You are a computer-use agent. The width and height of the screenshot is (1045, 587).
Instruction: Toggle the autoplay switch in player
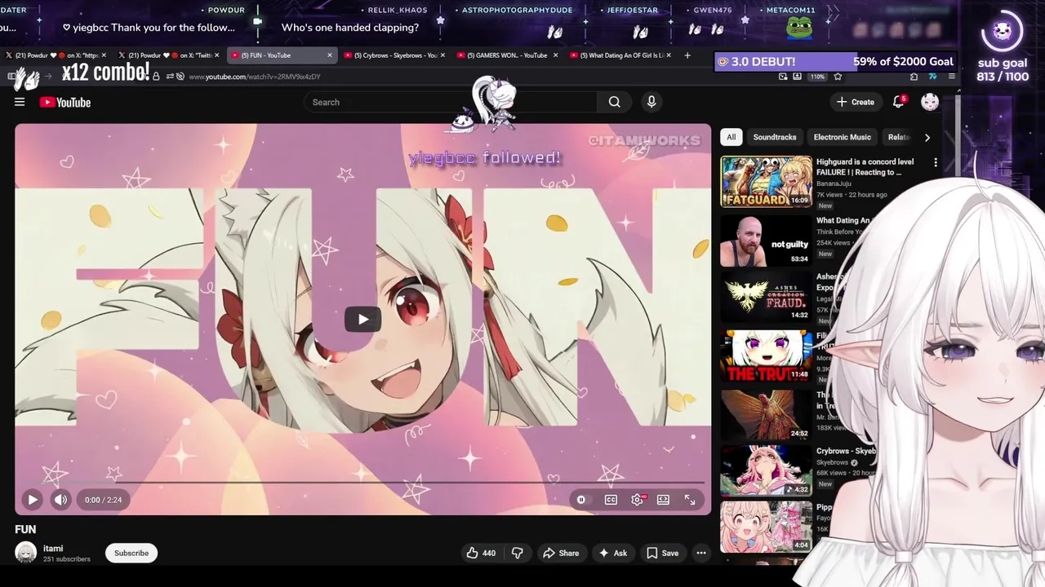click(581, 500)
